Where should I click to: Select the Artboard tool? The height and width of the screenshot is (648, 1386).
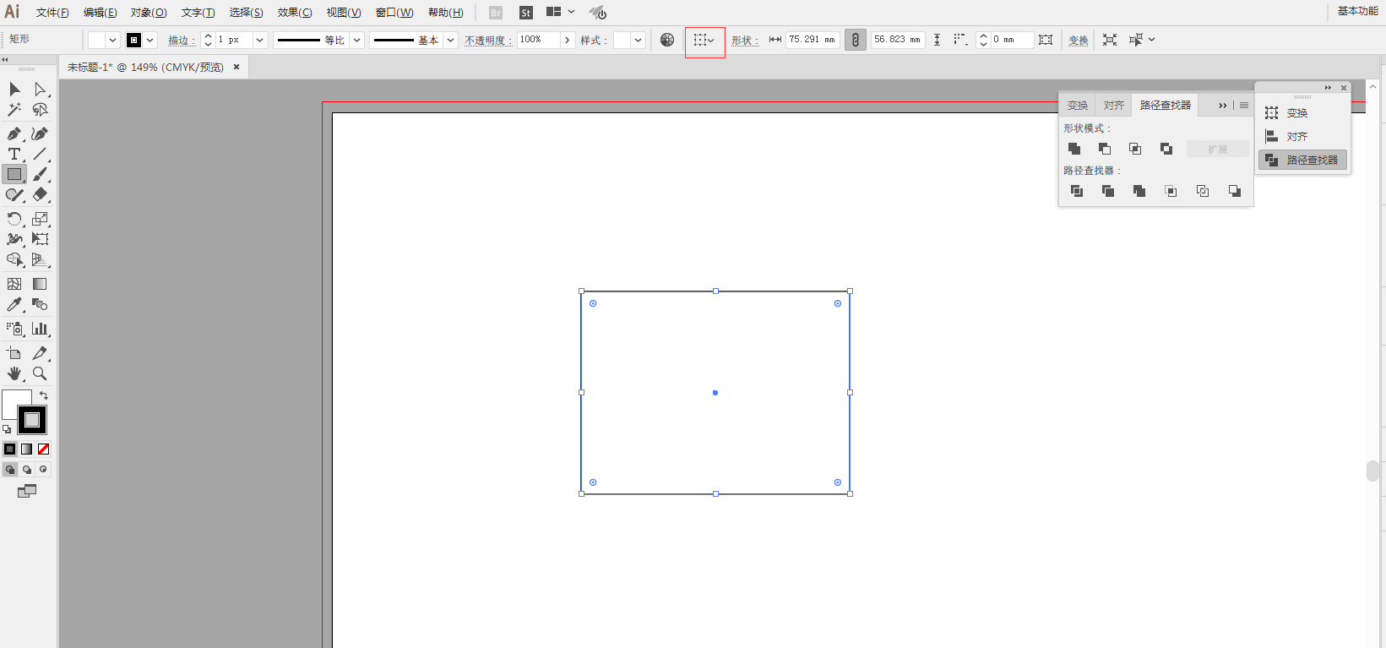pos(14,353)
